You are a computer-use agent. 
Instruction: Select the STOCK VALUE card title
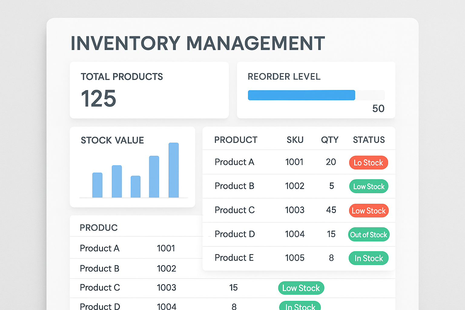click(112, 140)
